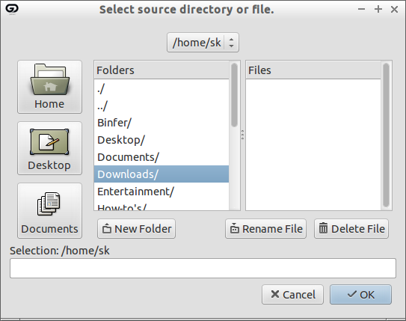Open the Documents shortcut icon
The image size is (406, 321).
click(x=49, y=204)
